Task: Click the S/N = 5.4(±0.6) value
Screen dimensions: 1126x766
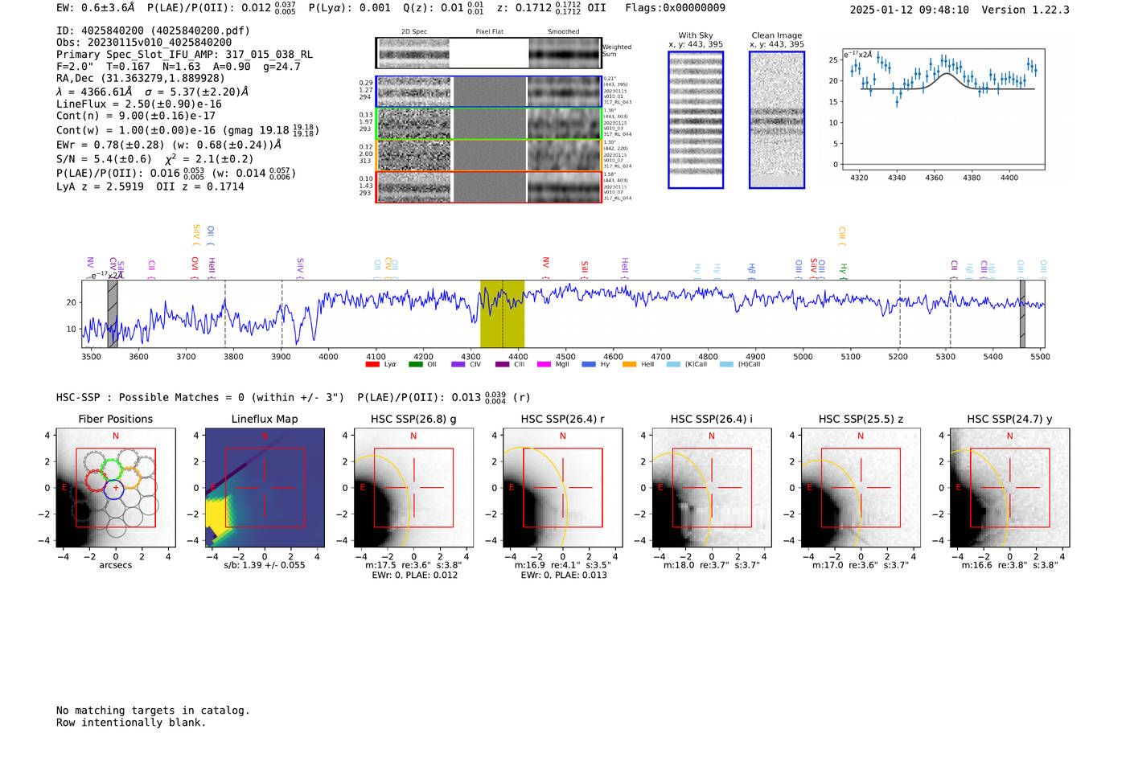Action: (x=104, y=159)
